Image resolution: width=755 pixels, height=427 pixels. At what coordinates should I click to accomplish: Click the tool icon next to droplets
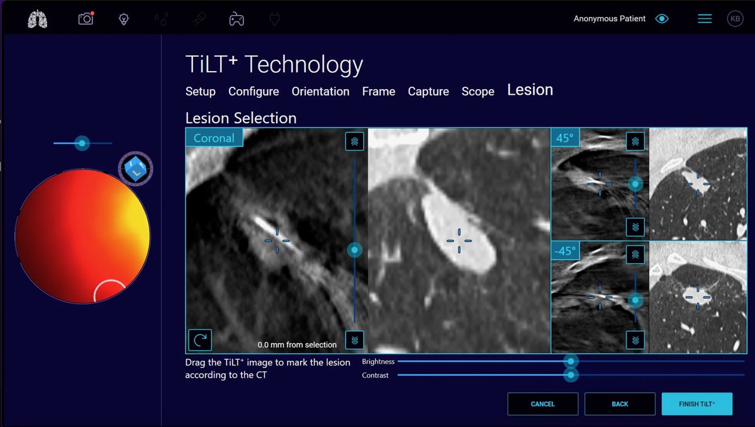(199, 19)
